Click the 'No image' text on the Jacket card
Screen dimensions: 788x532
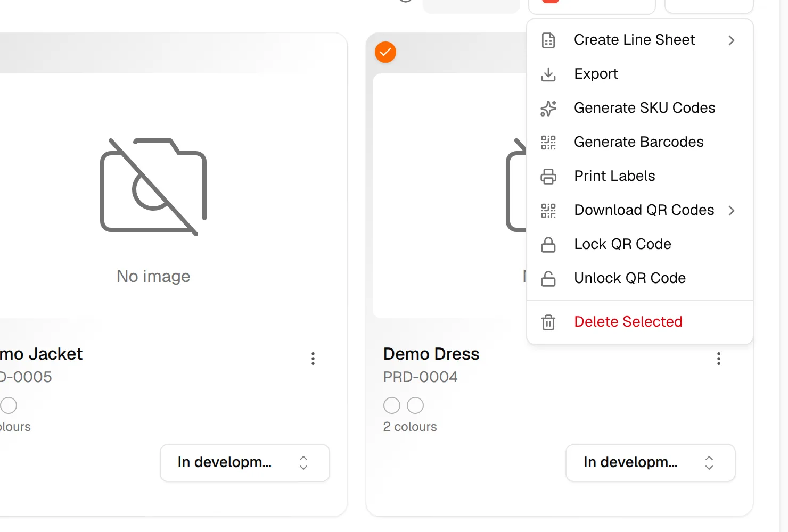click(153, 277)
